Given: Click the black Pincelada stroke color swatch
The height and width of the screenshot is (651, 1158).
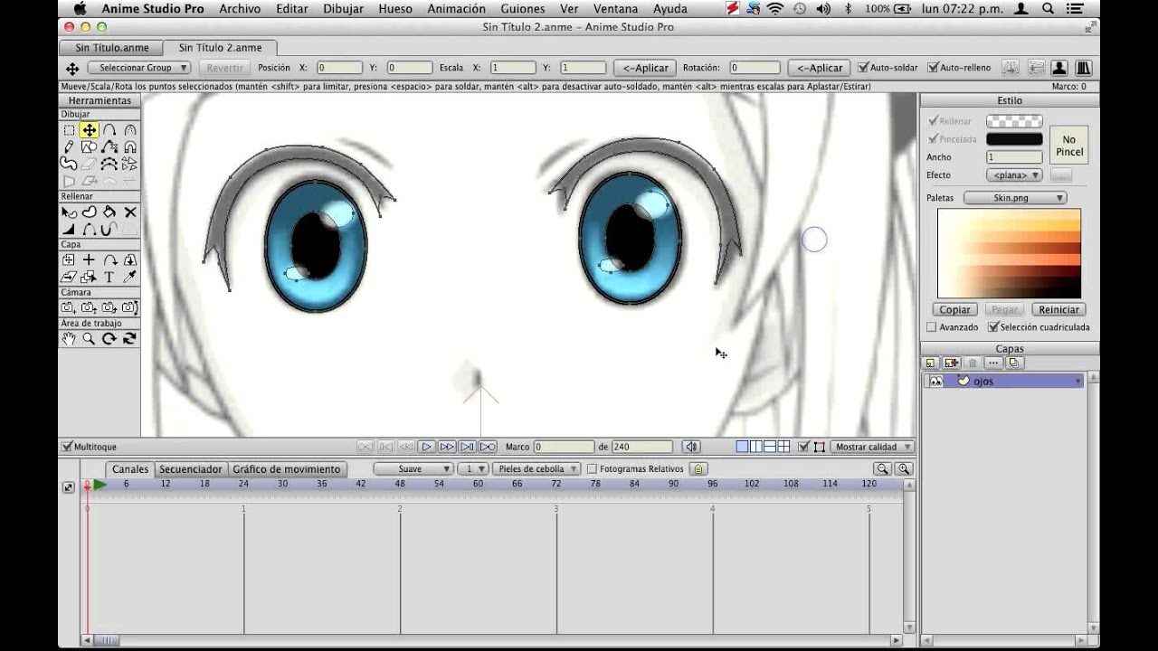Looking at the screenshot, I should (x=1014, y=139).
